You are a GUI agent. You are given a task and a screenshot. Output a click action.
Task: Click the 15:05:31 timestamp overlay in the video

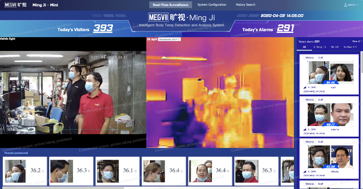(109, 58)
